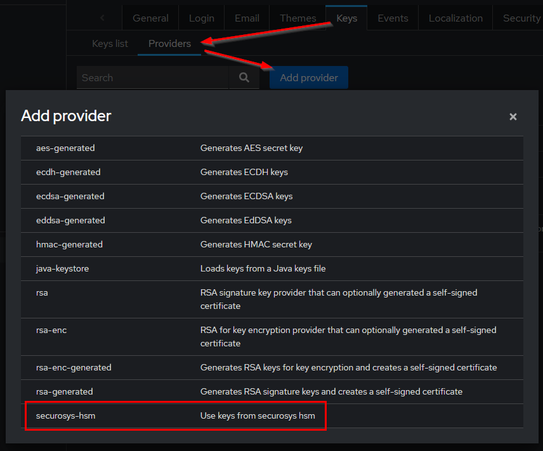Click the search magnifying glass icon
Screen dimensions: 543x451
[244, 77]
